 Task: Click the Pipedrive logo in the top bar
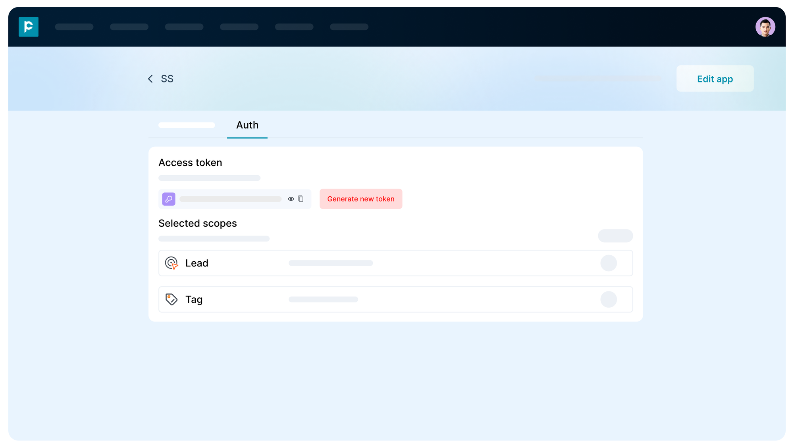28,27
